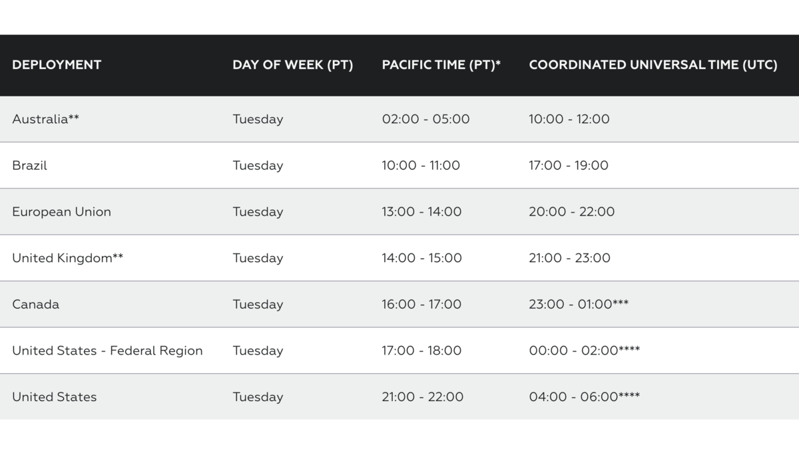Click UTC time 23:00 - 01:00***
Viewport: 799px width, 455px height.
[579, 304]
